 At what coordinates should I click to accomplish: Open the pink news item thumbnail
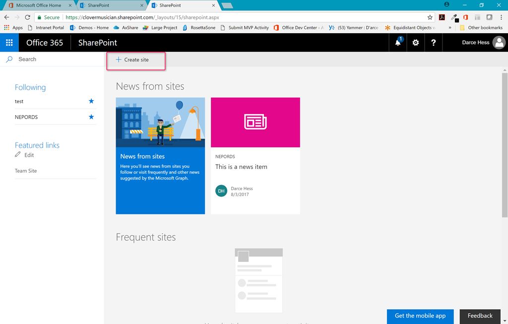click(255, 123)
